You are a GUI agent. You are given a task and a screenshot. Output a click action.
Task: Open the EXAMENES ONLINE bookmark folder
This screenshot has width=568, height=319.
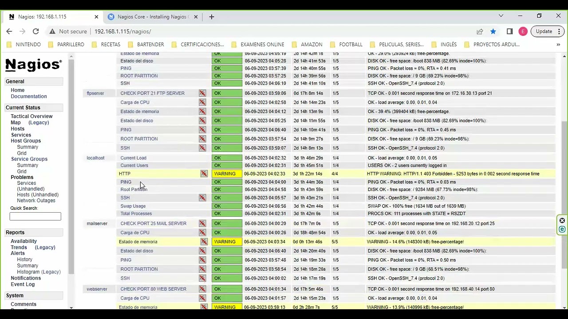tap(258, 44)
